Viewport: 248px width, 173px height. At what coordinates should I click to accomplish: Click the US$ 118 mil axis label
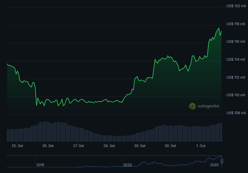click(x=236, y=24)
